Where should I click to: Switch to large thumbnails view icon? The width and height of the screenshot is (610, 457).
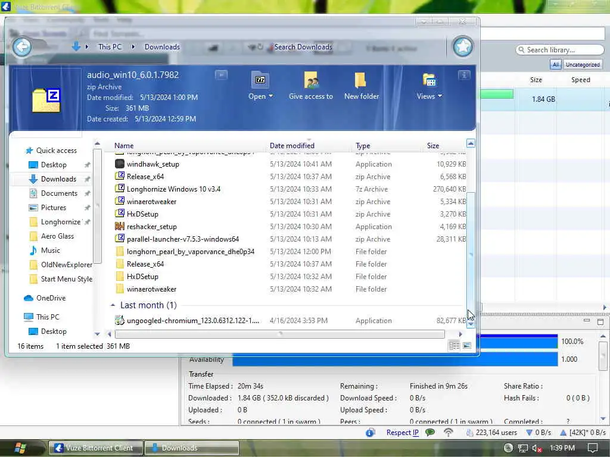pos(467,346)
